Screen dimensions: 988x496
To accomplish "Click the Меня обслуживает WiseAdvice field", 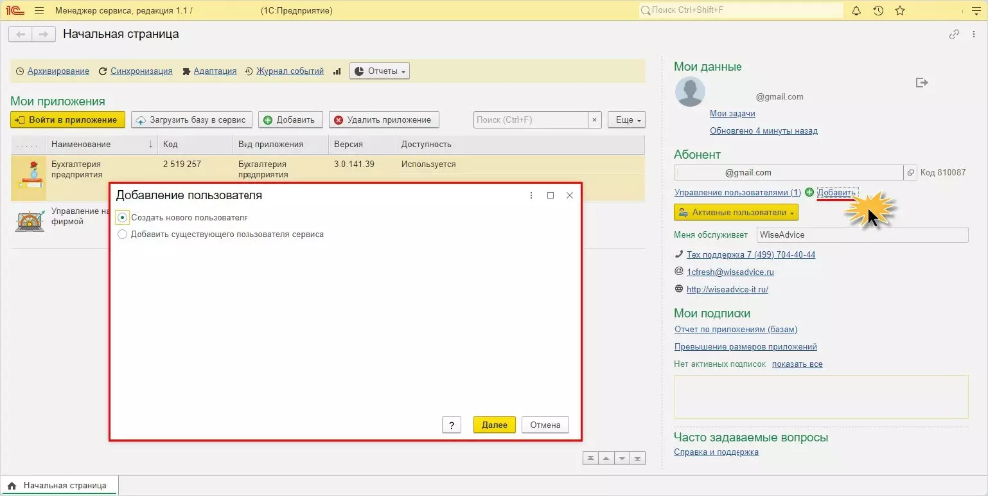I will (x=862, y=235).
